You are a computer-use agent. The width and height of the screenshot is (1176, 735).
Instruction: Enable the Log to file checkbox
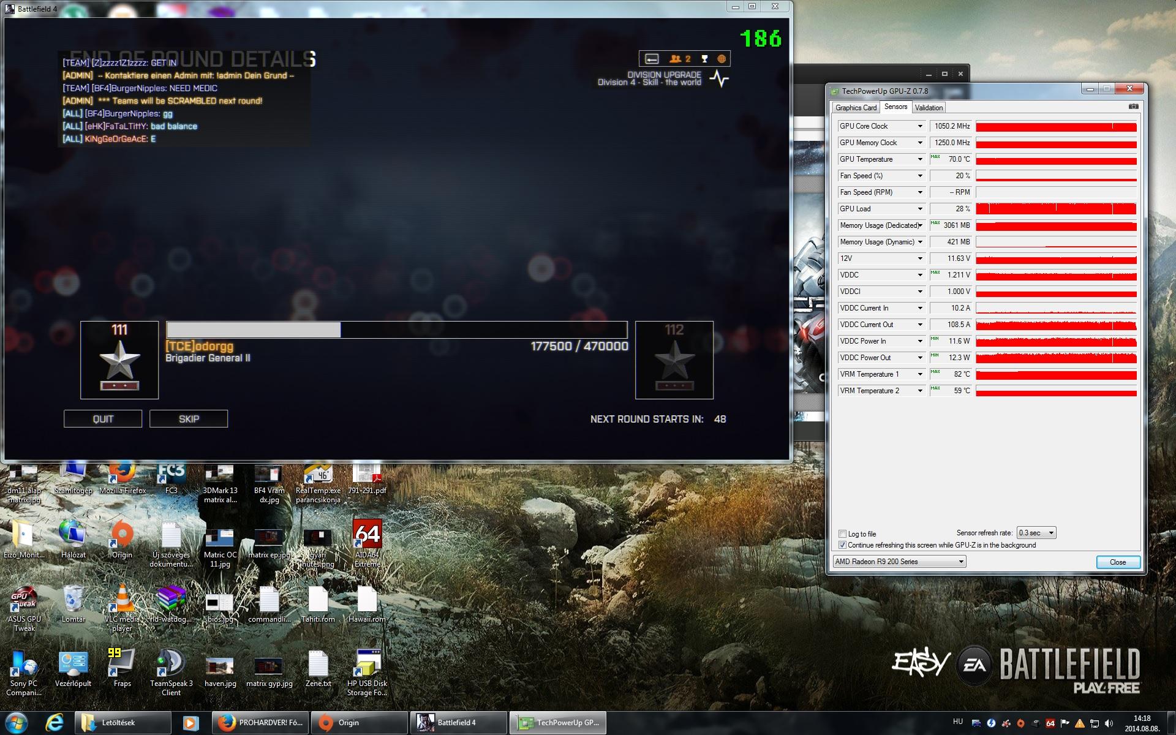click(843, 533)
